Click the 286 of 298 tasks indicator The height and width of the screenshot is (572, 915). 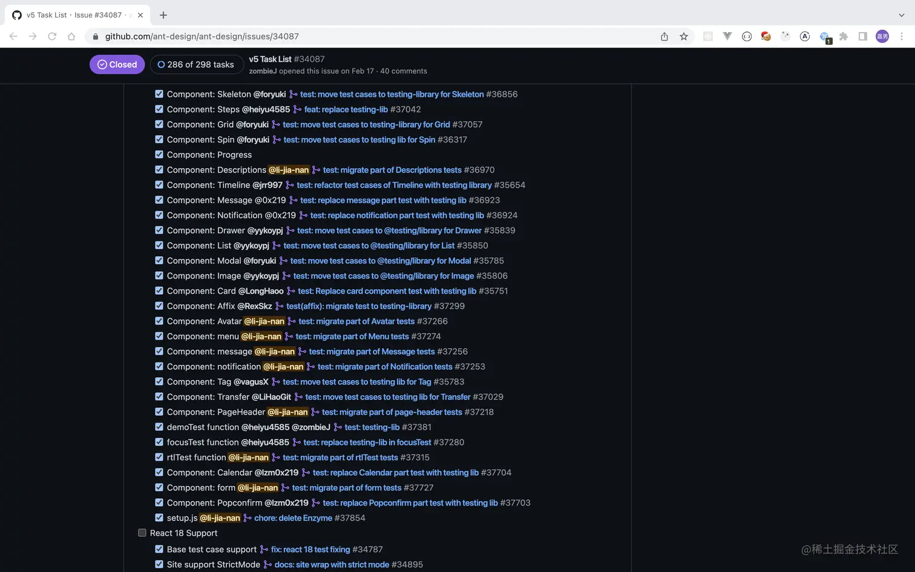pos(196,65)
